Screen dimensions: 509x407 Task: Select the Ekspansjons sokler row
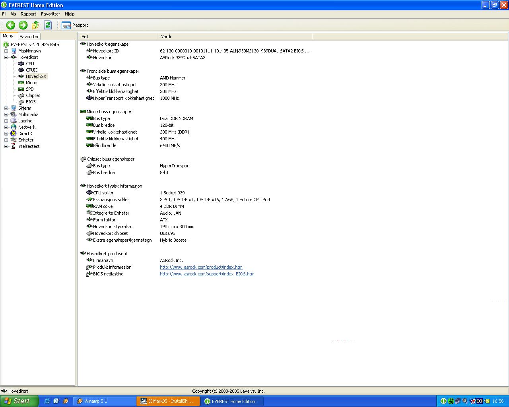[195, 200]
